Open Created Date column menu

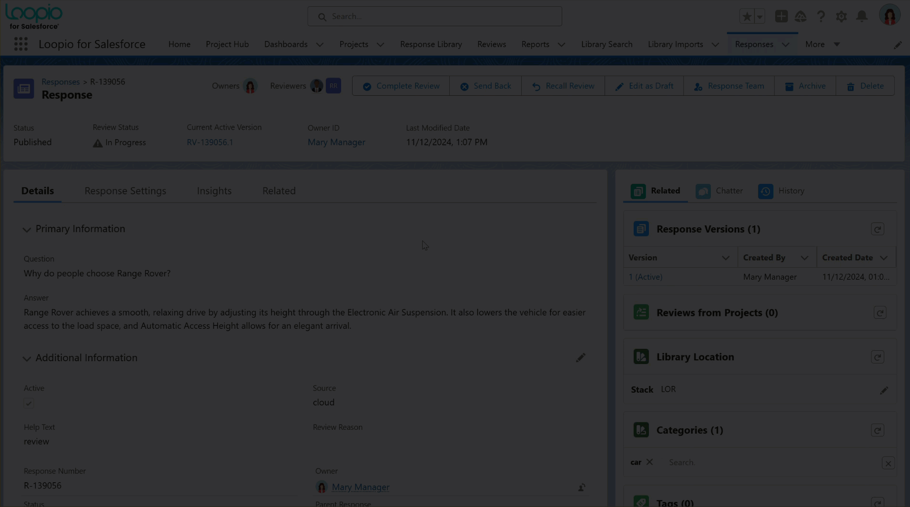[884, 258]
